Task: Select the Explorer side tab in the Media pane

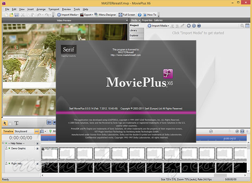Action: click(137, 35)
